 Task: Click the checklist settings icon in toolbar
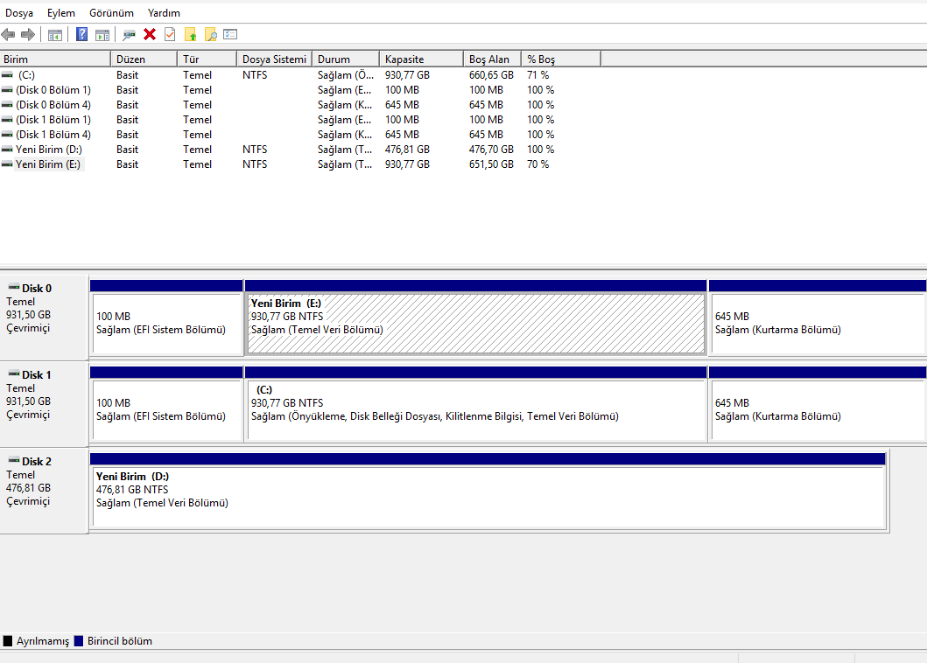click(x=230, y=34)
